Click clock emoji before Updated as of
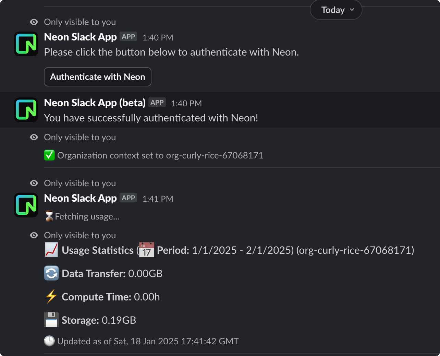 point(49,341)
